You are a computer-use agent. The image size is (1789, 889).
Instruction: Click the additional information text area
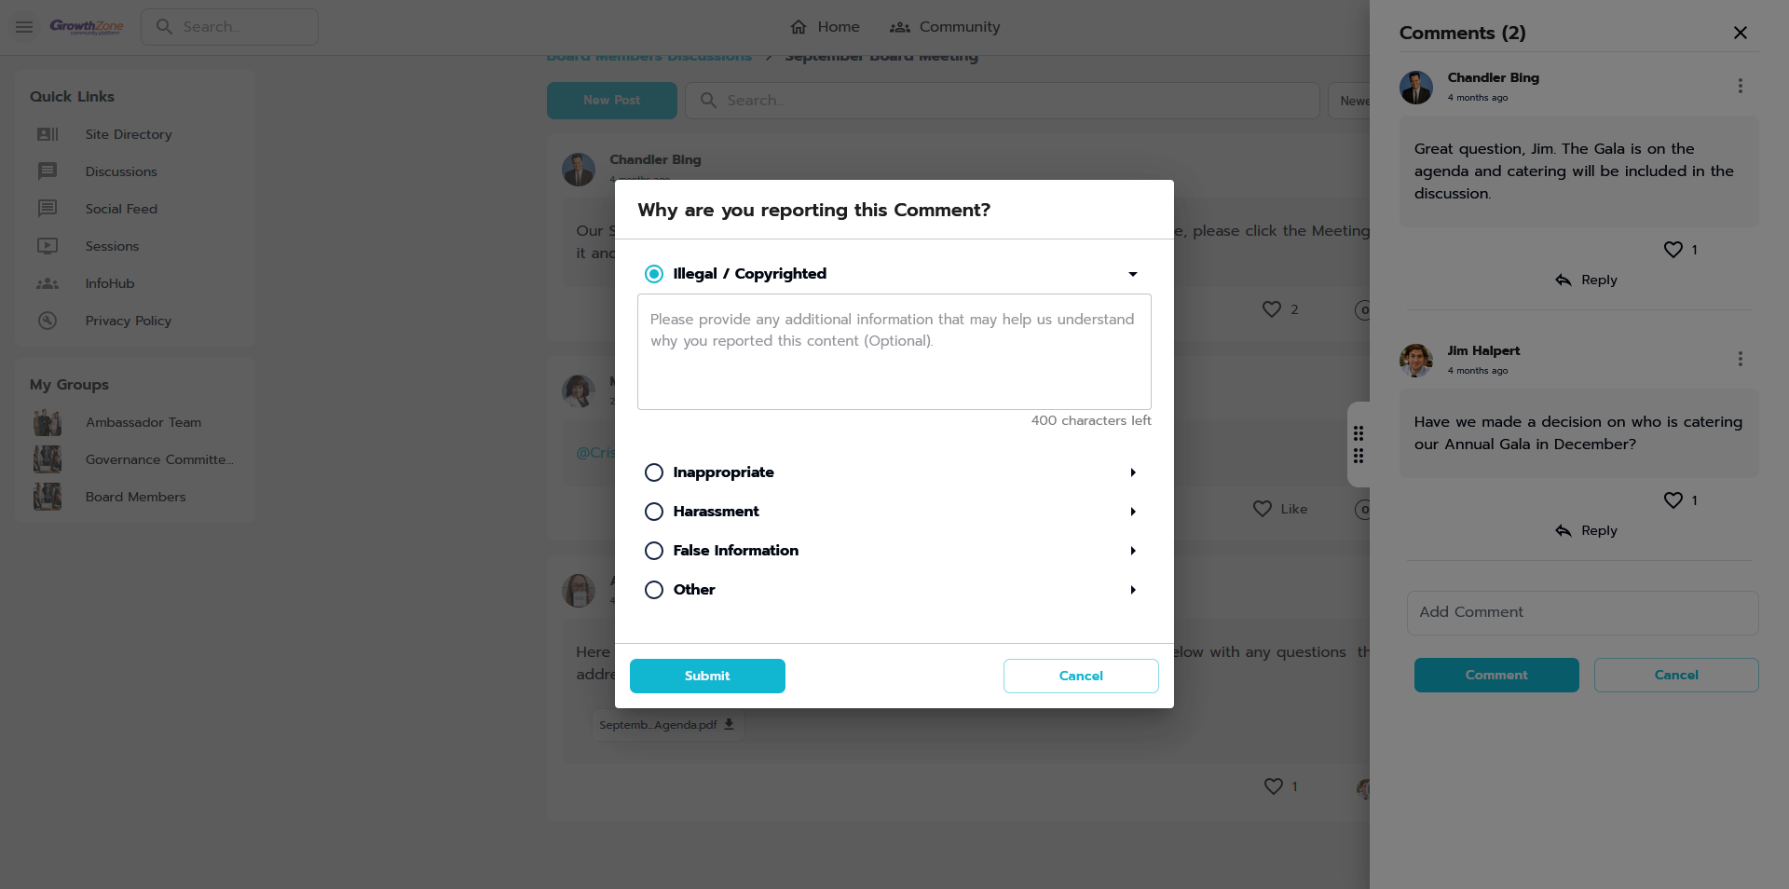pyautogui.click(x=894, y=352)
